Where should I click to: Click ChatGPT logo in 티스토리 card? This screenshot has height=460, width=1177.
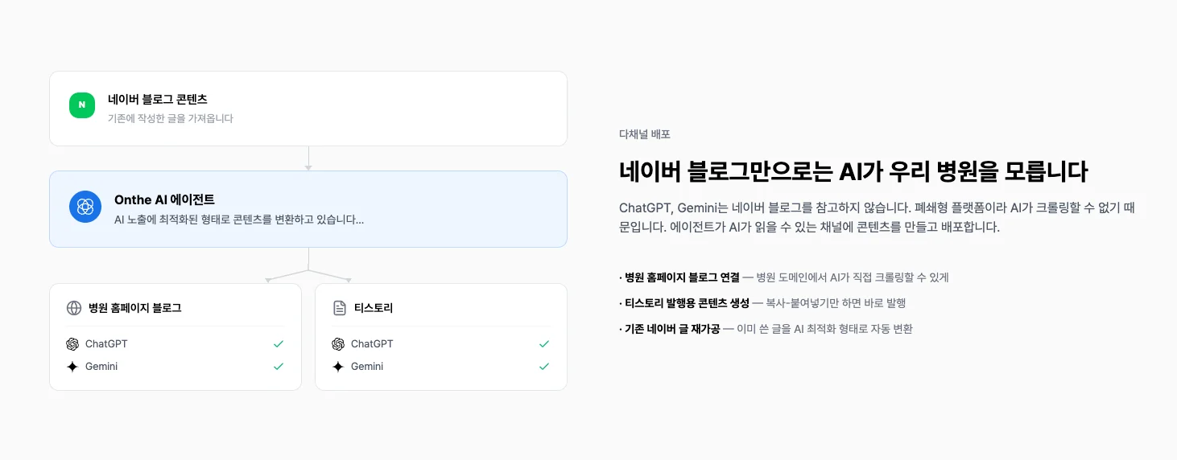[338, 344]
